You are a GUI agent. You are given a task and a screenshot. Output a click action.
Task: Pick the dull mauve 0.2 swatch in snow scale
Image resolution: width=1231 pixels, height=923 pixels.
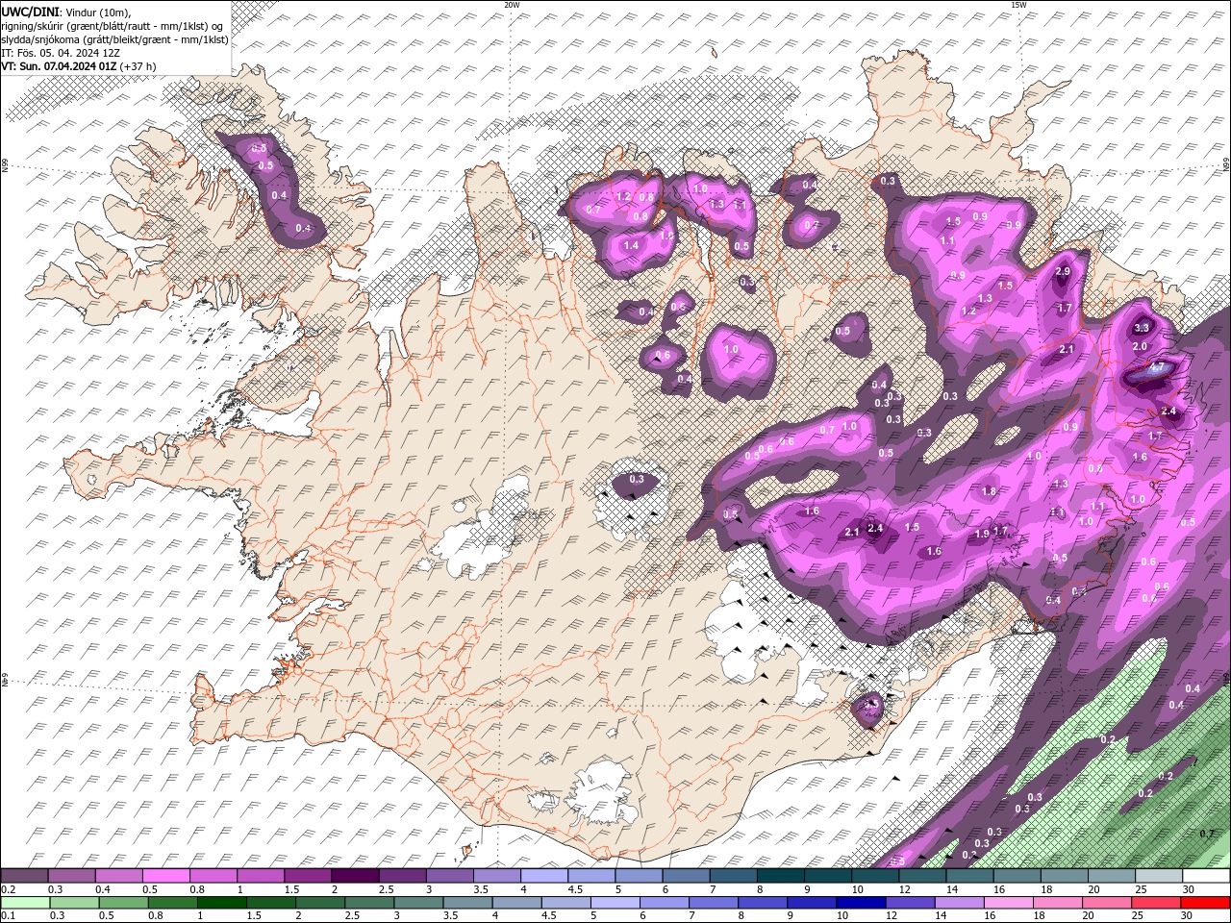point(25,876)
